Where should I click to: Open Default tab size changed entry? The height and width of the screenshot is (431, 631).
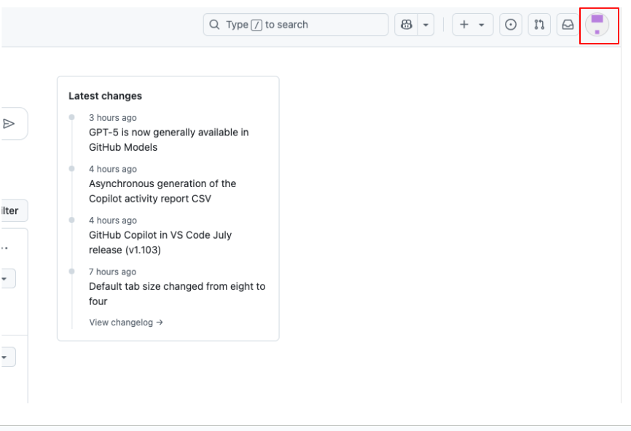pyautogui.click(x=177, y=294)
